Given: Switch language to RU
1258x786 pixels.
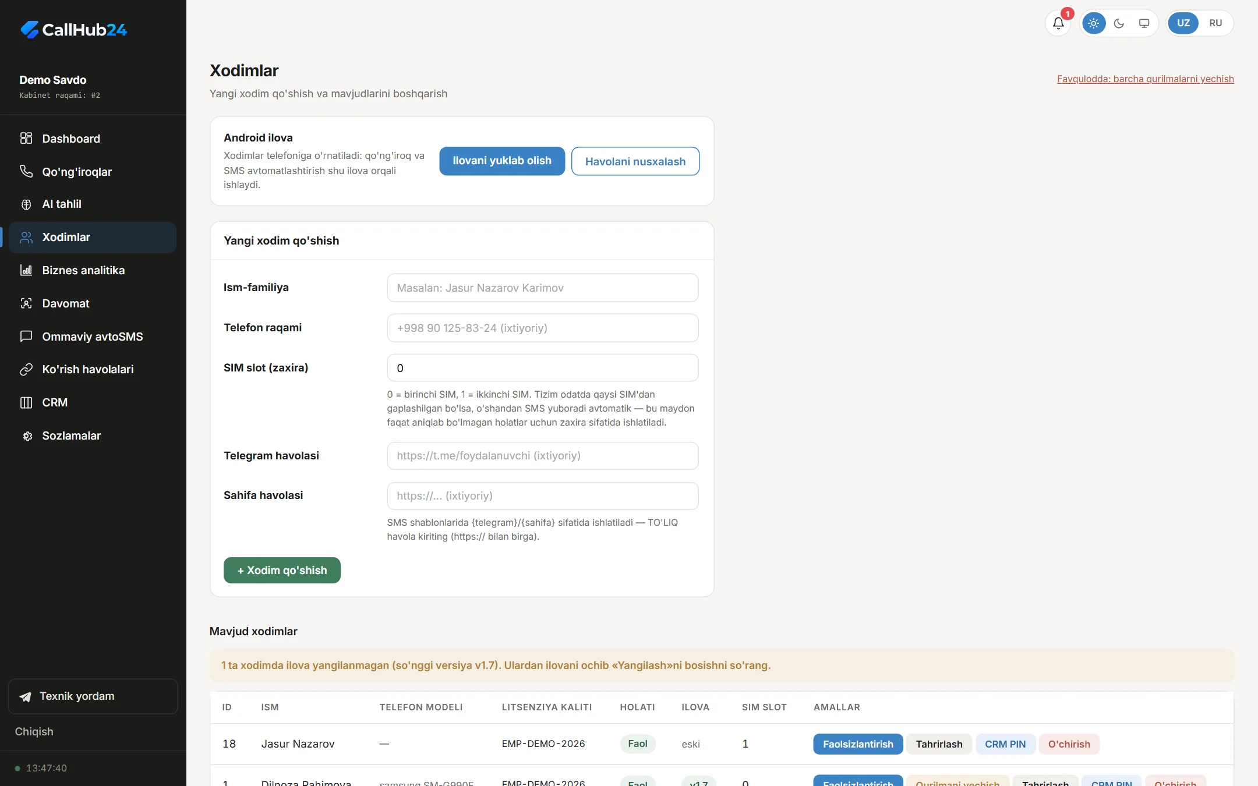Looking at the screenshot, I should click(x=1215, y=23).
